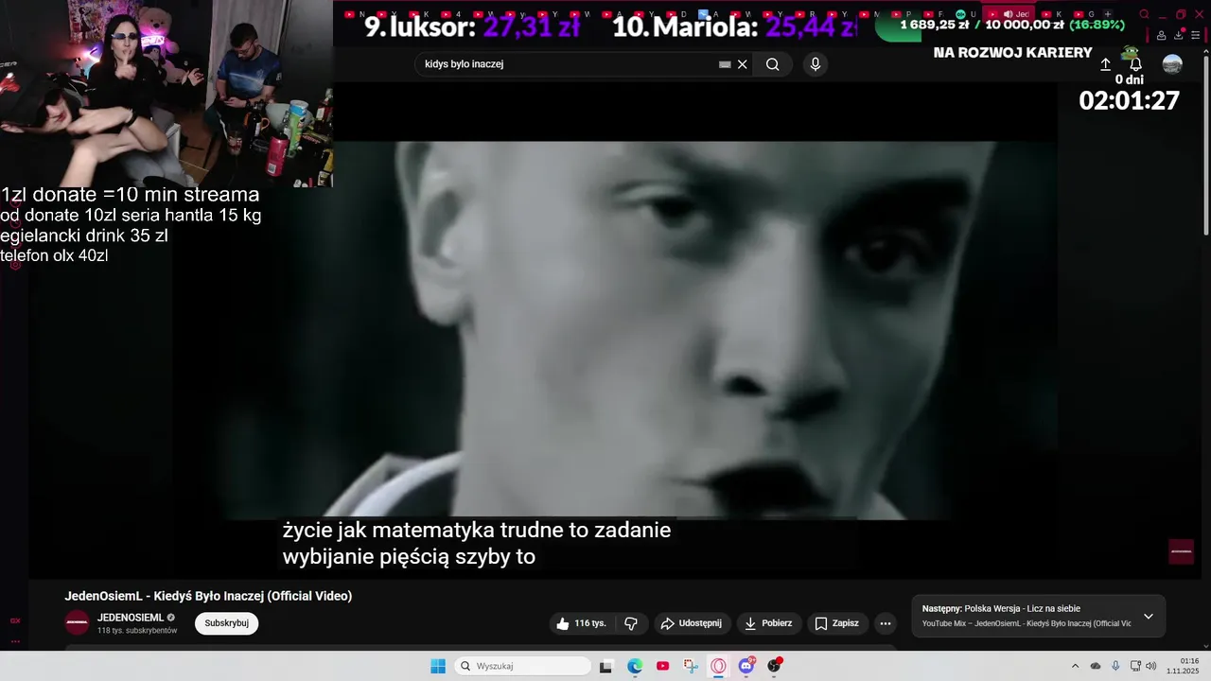Screen dimensions: 1211x681
Task: Dislike the video with the thumbs-down button
Action: (x=631, y=623)
